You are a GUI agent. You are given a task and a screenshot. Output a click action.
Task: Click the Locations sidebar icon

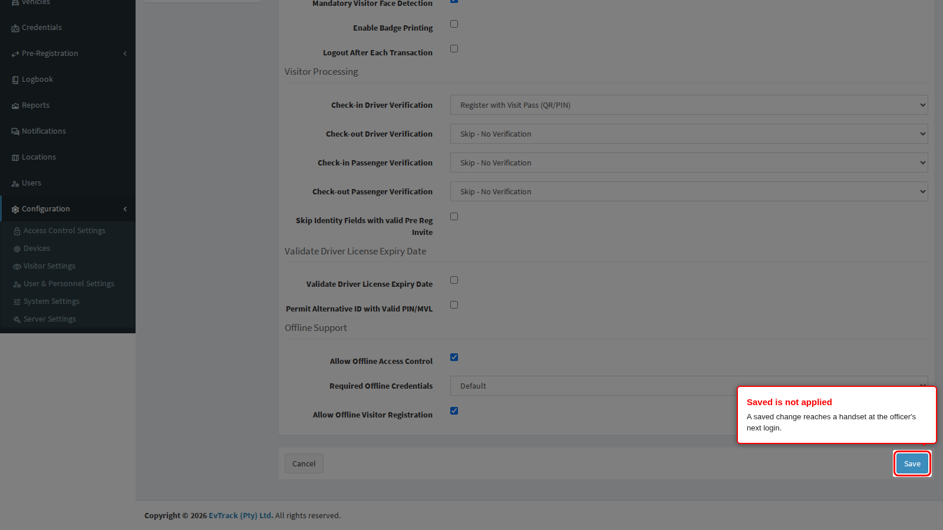(15, 158)
